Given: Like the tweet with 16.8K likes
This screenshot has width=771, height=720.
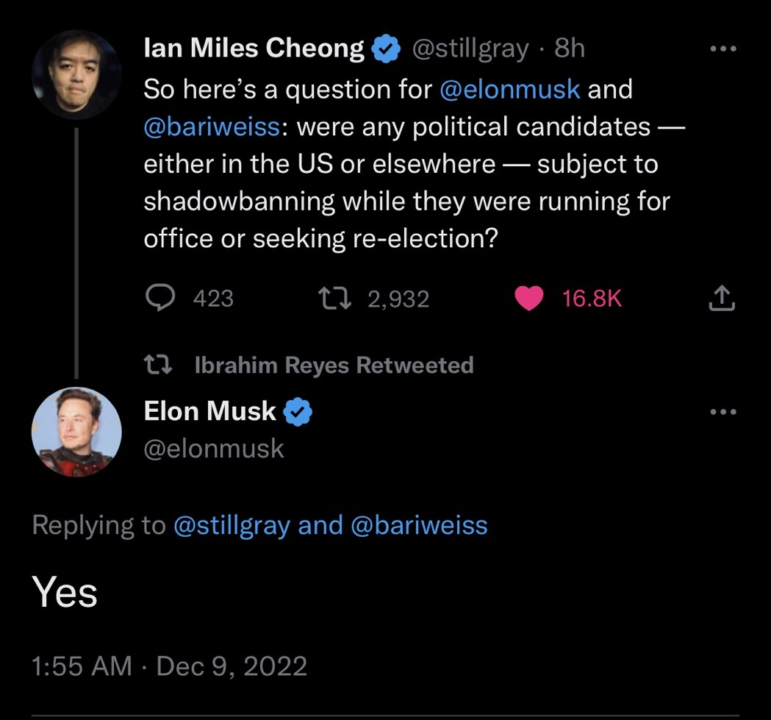Looking at the screenshot, I should 529,298.
